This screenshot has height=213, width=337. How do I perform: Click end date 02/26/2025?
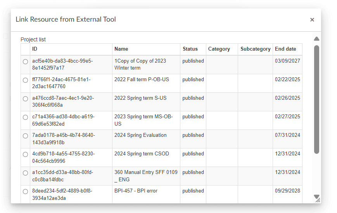pyautogui.click(x=287, y=98)
